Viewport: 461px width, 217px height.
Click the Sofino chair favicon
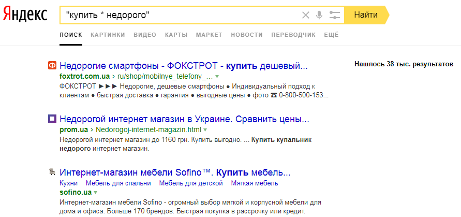point(52,171)
